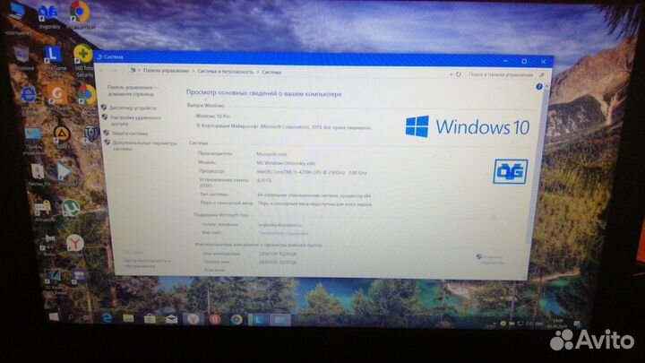Open the ovgorsky desktop shortcut
Screen dimensions: 645x363
click(48, 16)
